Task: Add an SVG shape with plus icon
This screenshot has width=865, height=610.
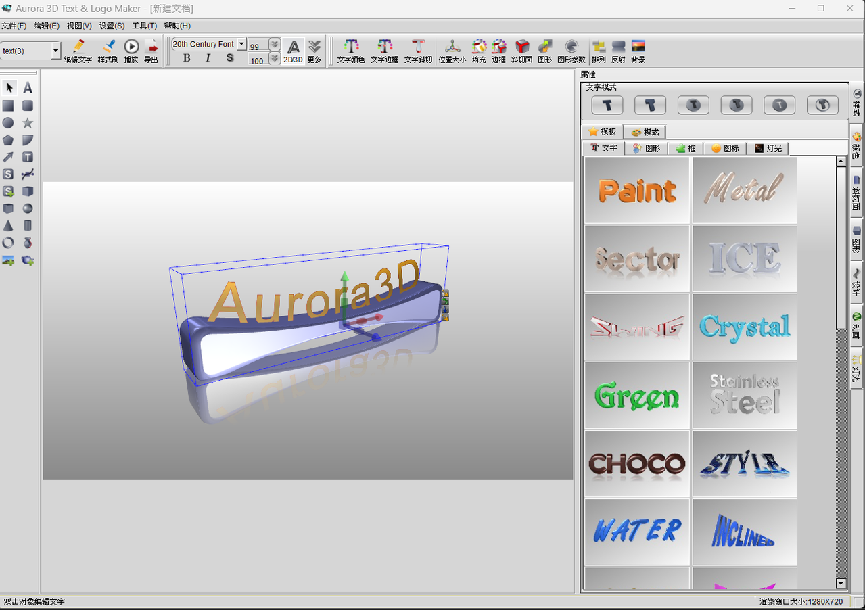Action: tap(8, 191)
